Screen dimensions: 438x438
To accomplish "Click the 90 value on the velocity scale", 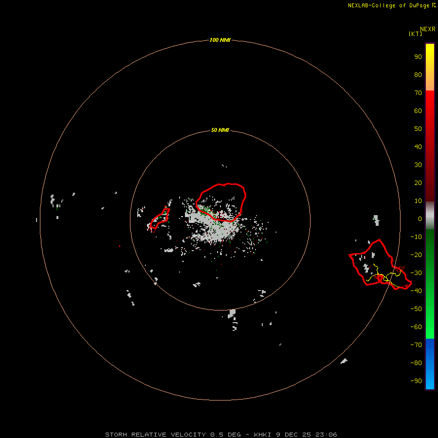I will coord(418,57).
